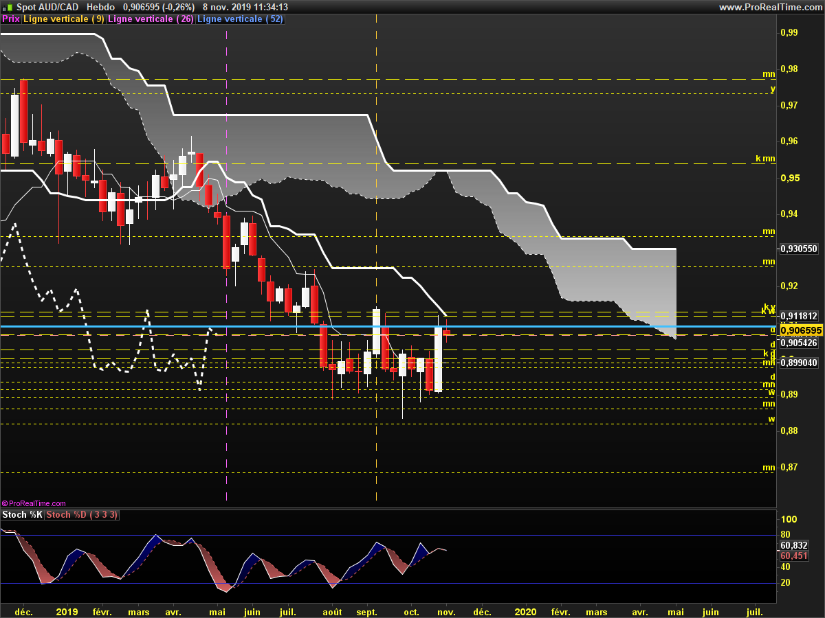
Task: Click the 0,911812 price axis tag
Action: click(799, 317)
